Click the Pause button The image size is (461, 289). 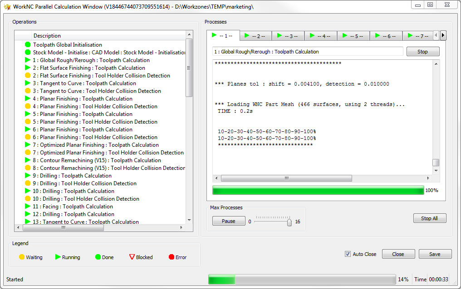[x=228, y=221]
